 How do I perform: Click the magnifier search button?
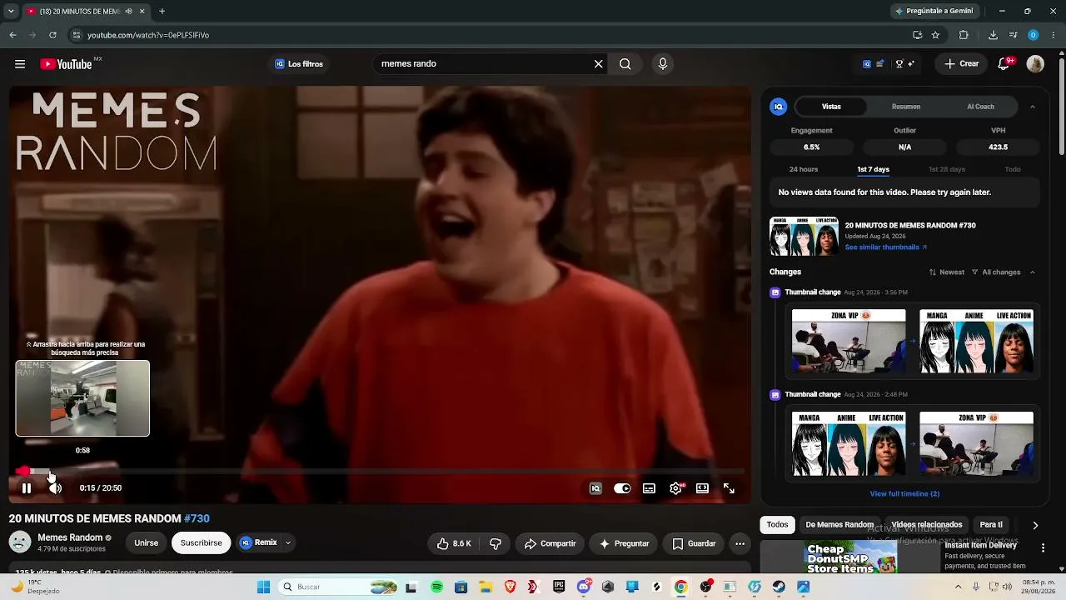click(x=625, y=64)
